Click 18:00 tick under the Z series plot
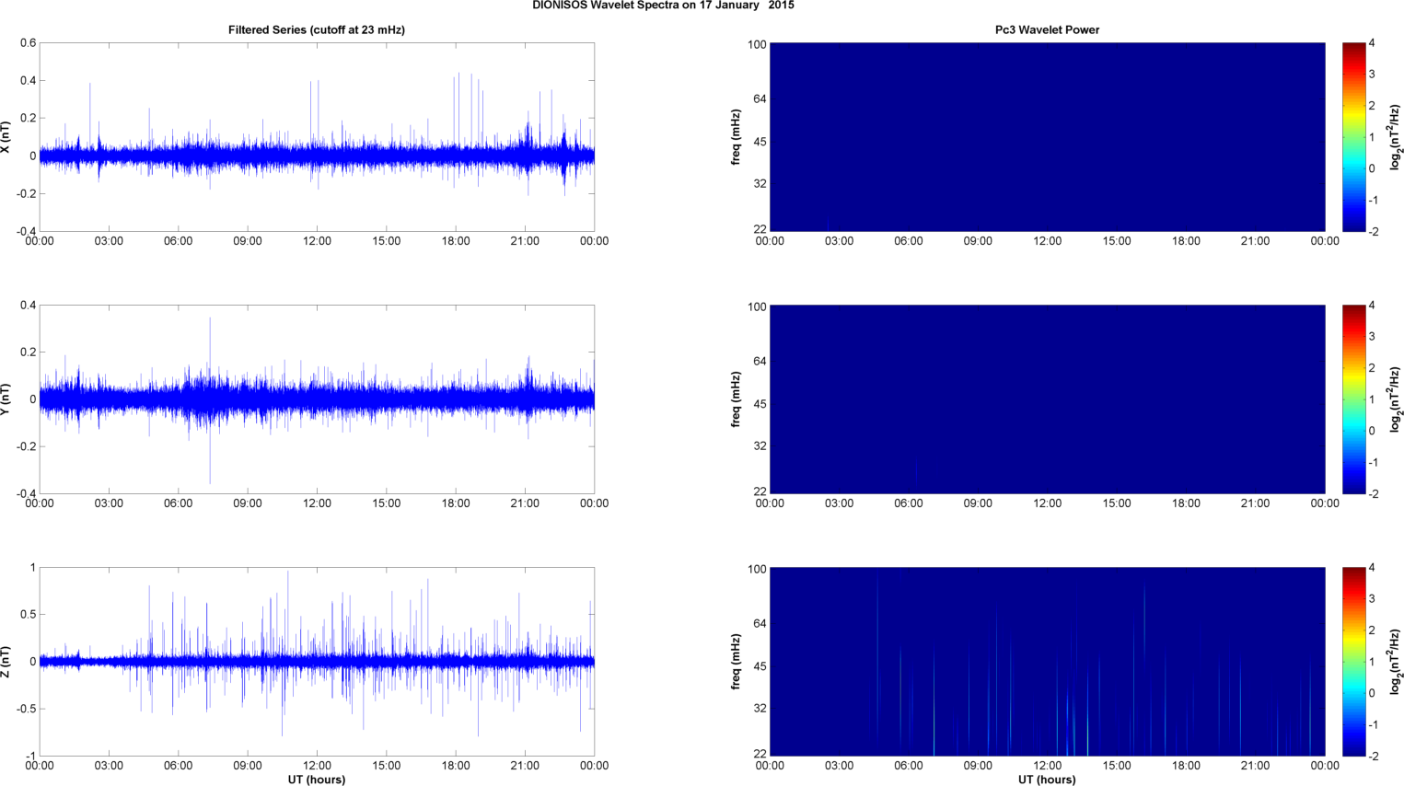Viewport: 1404px width, 786px height. 456,766
